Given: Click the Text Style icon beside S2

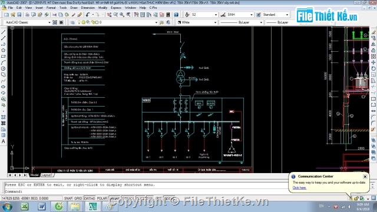Looking at the screenshot, I should tap(187, 15).
